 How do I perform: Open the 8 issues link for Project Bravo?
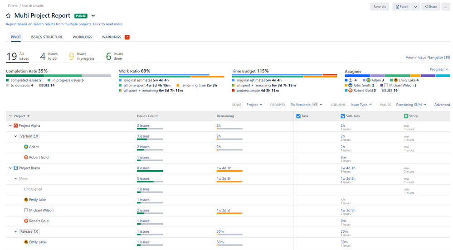click(143, 168)
